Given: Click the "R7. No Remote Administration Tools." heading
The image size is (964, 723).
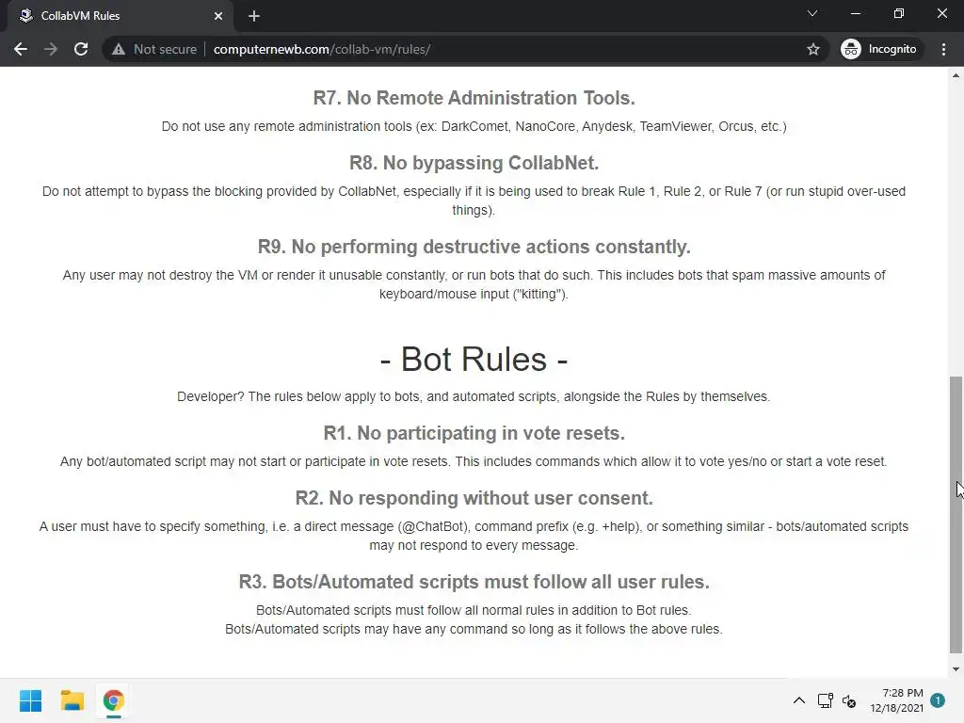Looking at the screenshot, I should coord(474,98).
